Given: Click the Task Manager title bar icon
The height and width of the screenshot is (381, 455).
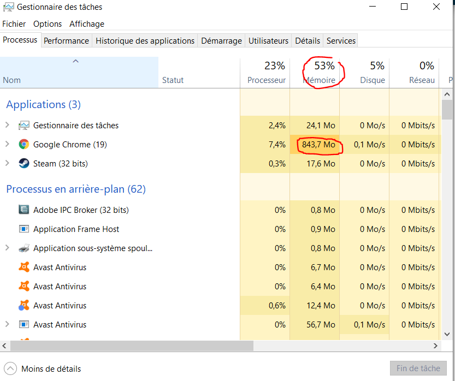Looking at the screenshot, I should tap(8, 8).
